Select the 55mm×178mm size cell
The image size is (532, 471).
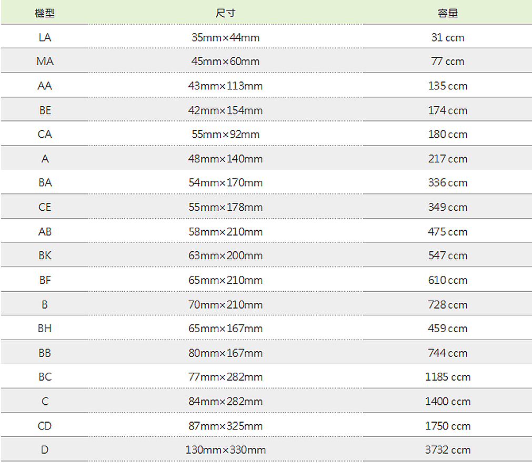click(225, 207)
